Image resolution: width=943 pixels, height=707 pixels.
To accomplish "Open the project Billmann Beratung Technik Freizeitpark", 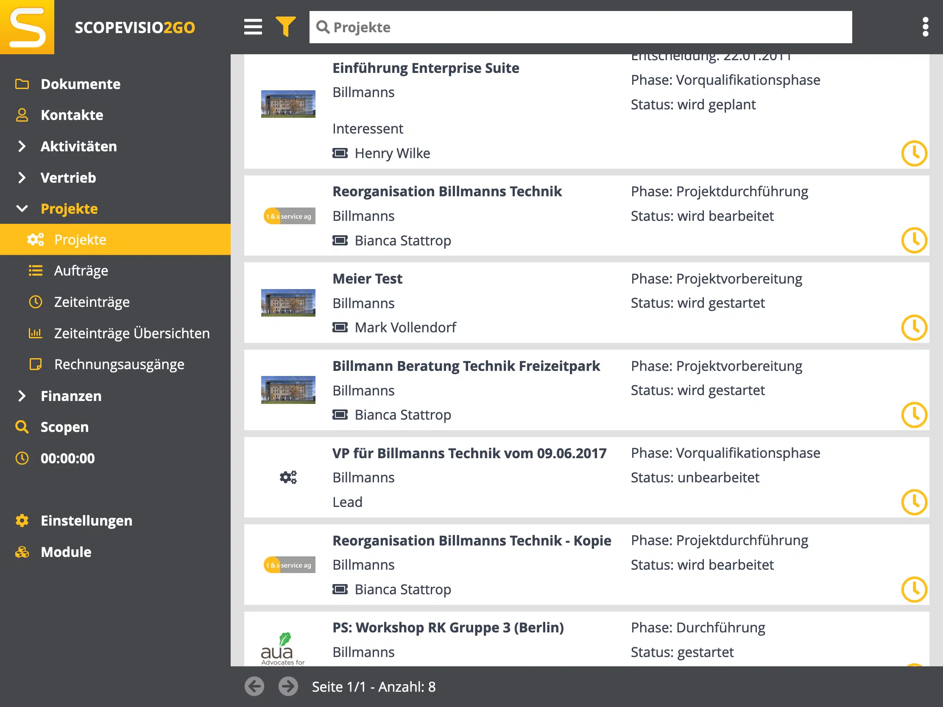I will pos(466,366).
